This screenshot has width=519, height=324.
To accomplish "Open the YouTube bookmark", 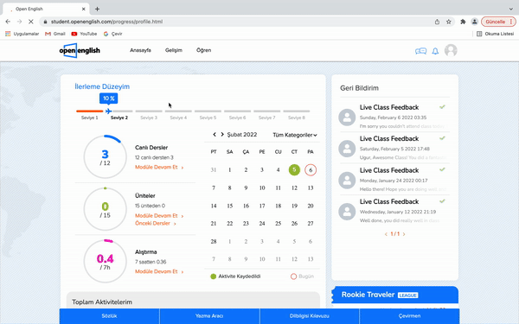I will (84, 34).
